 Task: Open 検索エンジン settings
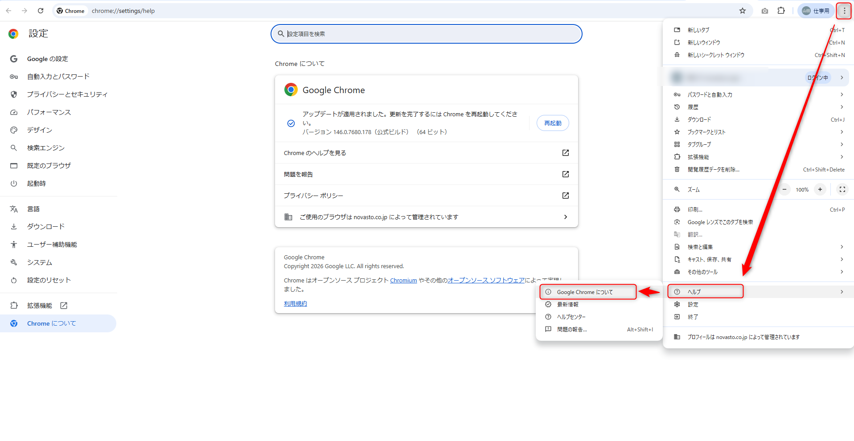(x=58, y=148)
